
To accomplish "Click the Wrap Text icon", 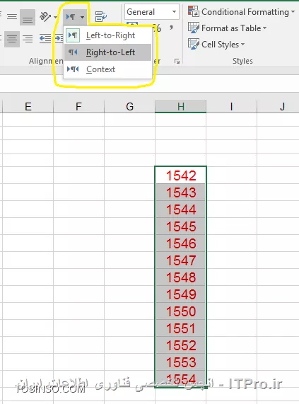I will pyautogui.click(x=100, y=17).
